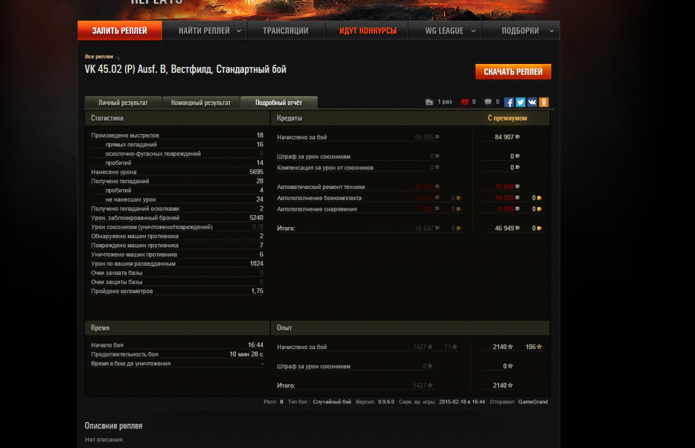Click the Пройдено километров value 1,75
This screenshot has height=448, width=695.
(x=257, y=291)
